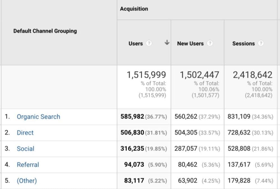The height and width of the screenshot is (189, 280).
Task: Click (Other) users value 83,117
Action: (134, 181)
